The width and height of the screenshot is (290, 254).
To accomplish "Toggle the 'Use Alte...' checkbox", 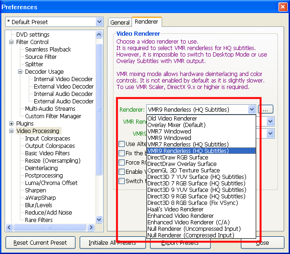I will [121, 144].
